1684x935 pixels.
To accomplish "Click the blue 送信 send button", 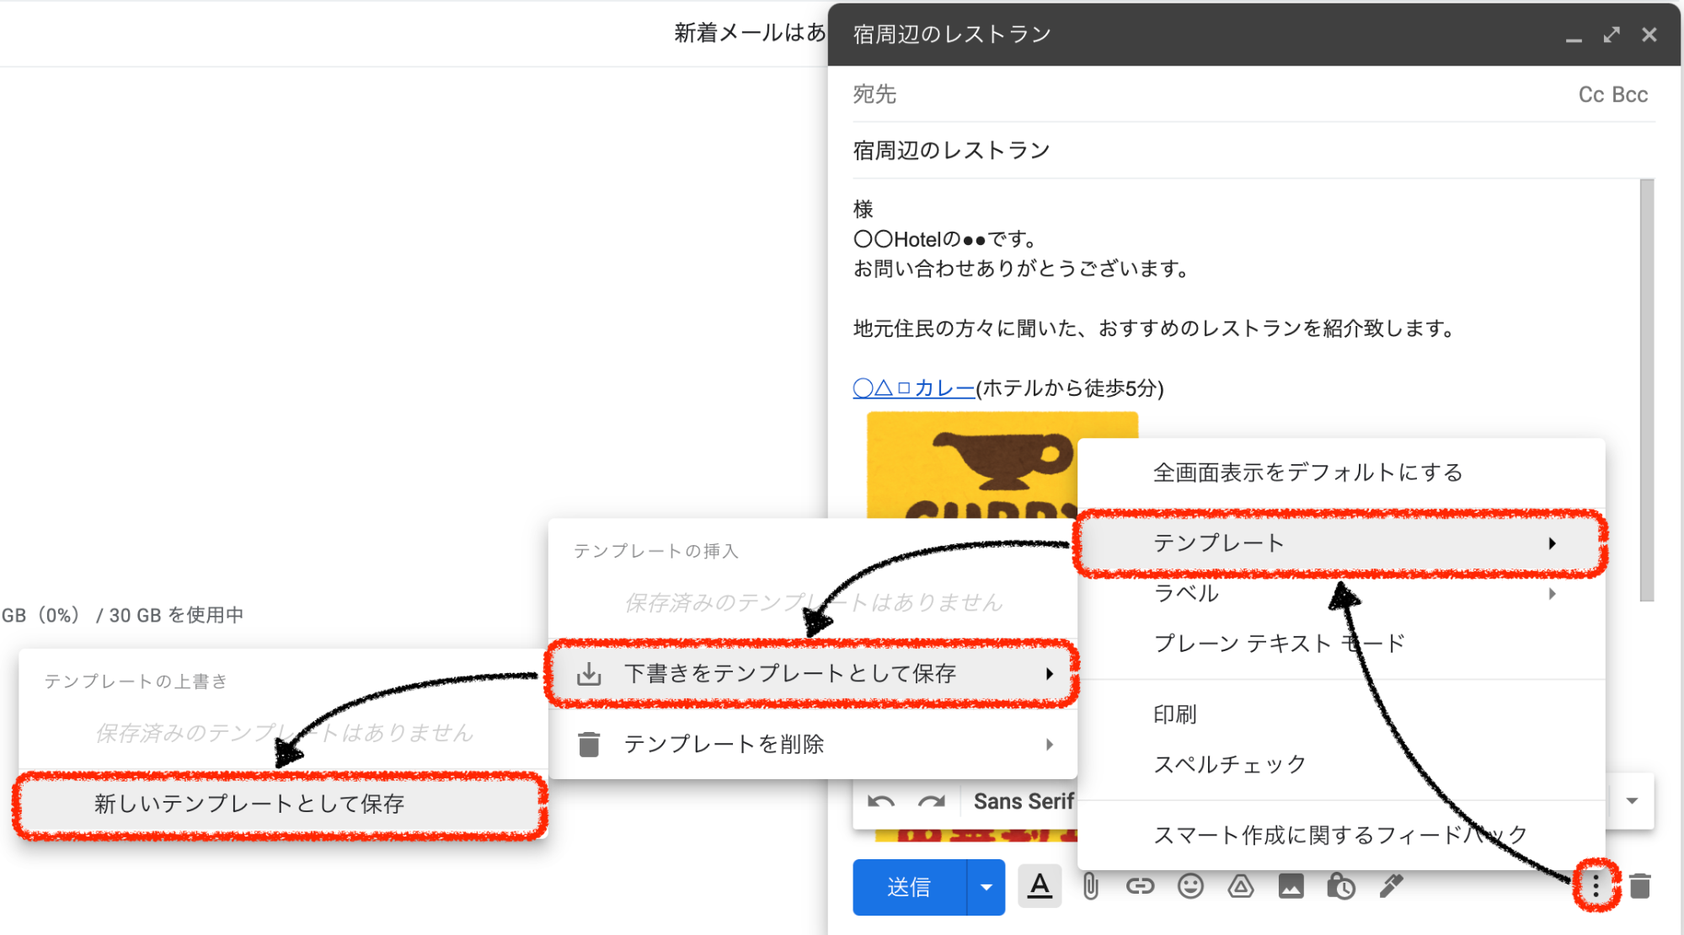I will coord(909,887).
